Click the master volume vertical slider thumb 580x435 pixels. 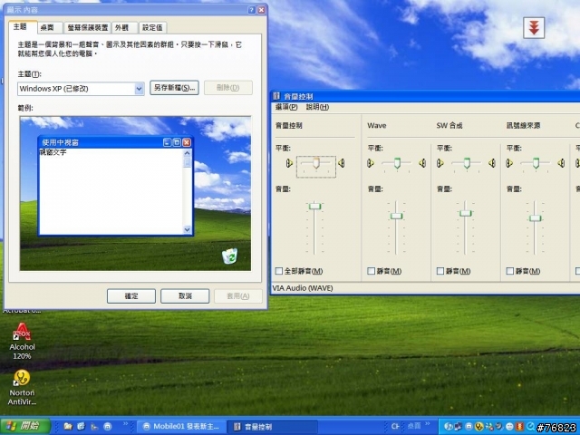(315, 206)
